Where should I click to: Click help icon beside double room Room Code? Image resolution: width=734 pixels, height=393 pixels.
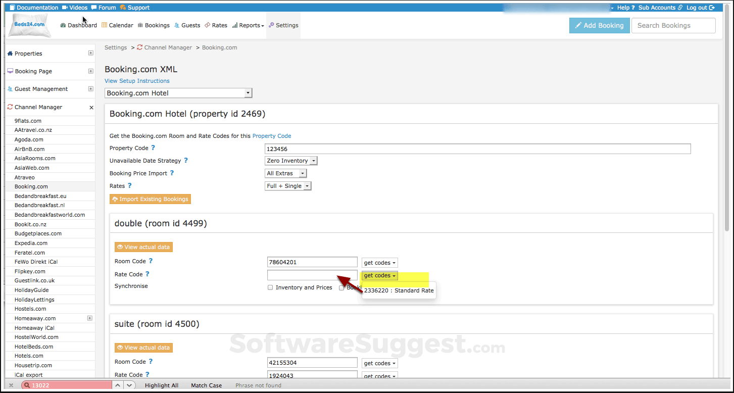pos(151,261)
